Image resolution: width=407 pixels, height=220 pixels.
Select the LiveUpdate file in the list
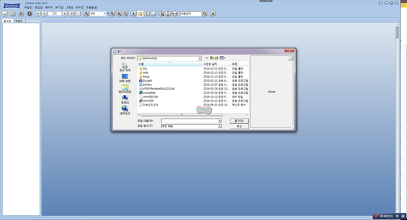click(x=147, y=93)
